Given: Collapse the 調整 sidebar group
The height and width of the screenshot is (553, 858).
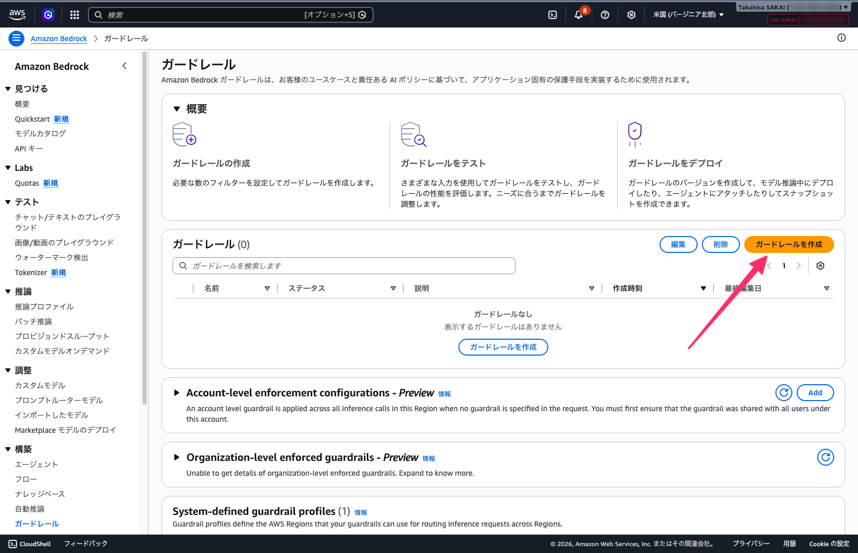Looking at the screenshot, I should 8,370.
